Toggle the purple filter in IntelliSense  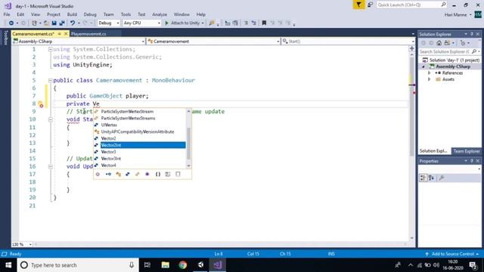tap(147, 175)
